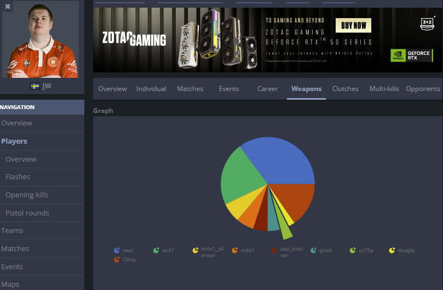The height and width of the screenshot is (290, 443).
Task: Toggle the Other legend pie icon
Action: 117,260
